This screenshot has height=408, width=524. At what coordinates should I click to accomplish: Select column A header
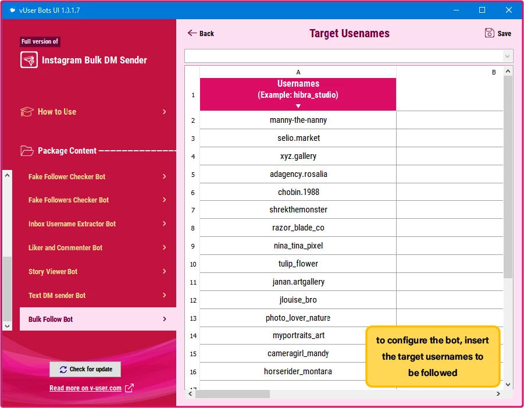298,72
